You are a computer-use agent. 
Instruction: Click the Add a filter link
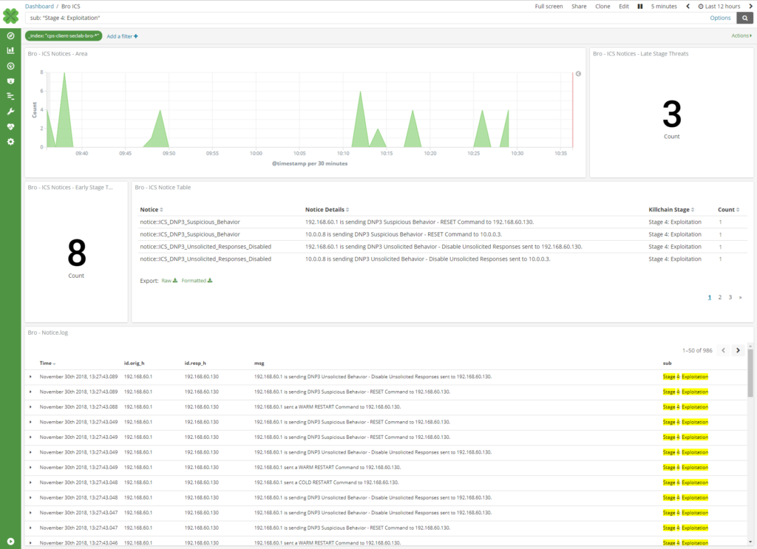pyautogui.click(x=122, y=35)
